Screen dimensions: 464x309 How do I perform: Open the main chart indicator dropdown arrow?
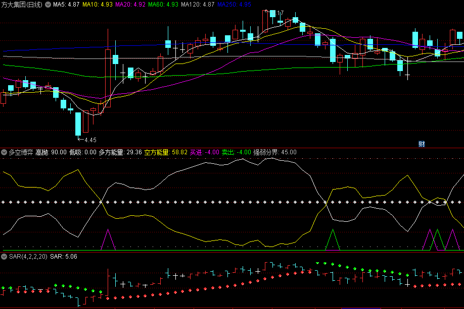click(48, 5)
